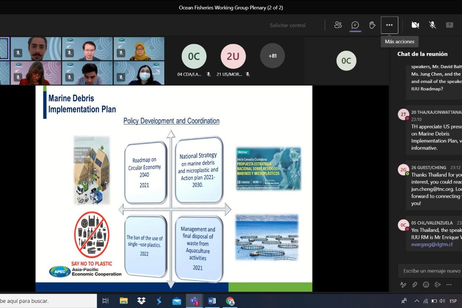Viewport: 462px width, 308px height.
Task: Open the emoji picker in chat
Action: (x=426, y=284)
